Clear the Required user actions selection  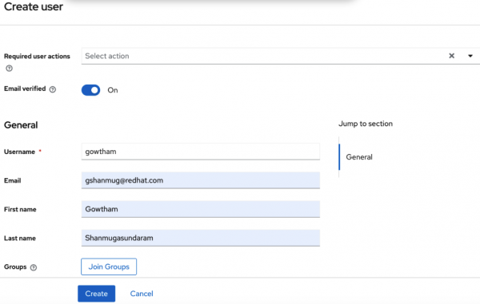[451, 56]
